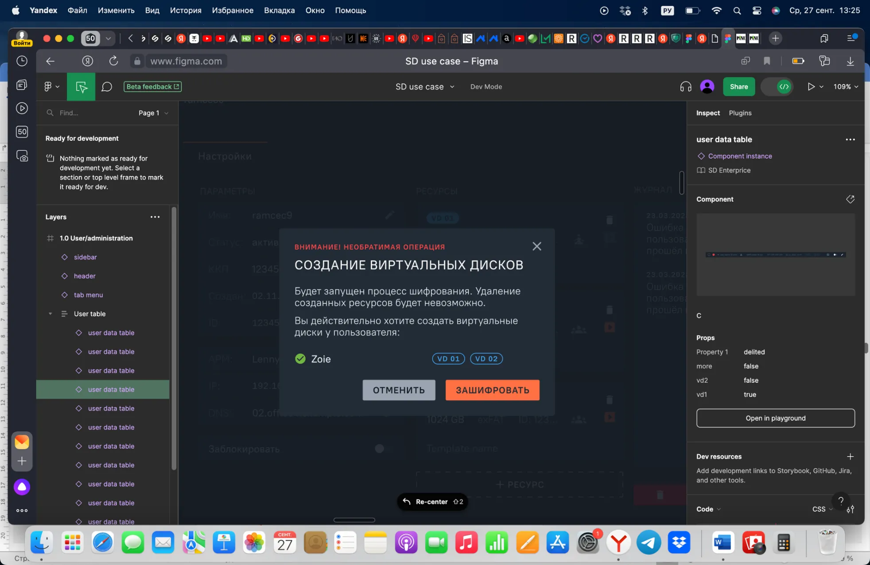The height and width of the screenshot is (565, 870).
Task: Select the header layer
Action: point(85,276)
